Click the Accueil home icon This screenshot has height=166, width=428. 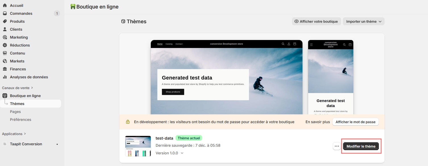pyautogui.click(x=5, y=5)
